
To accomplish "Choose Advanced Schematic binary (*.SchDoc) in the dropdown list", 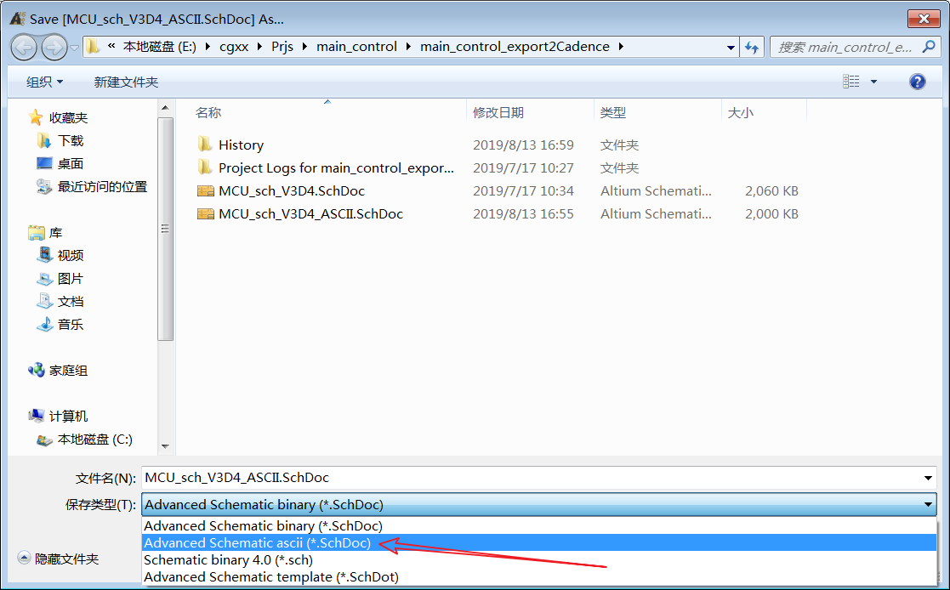I will tap(539, 525).
